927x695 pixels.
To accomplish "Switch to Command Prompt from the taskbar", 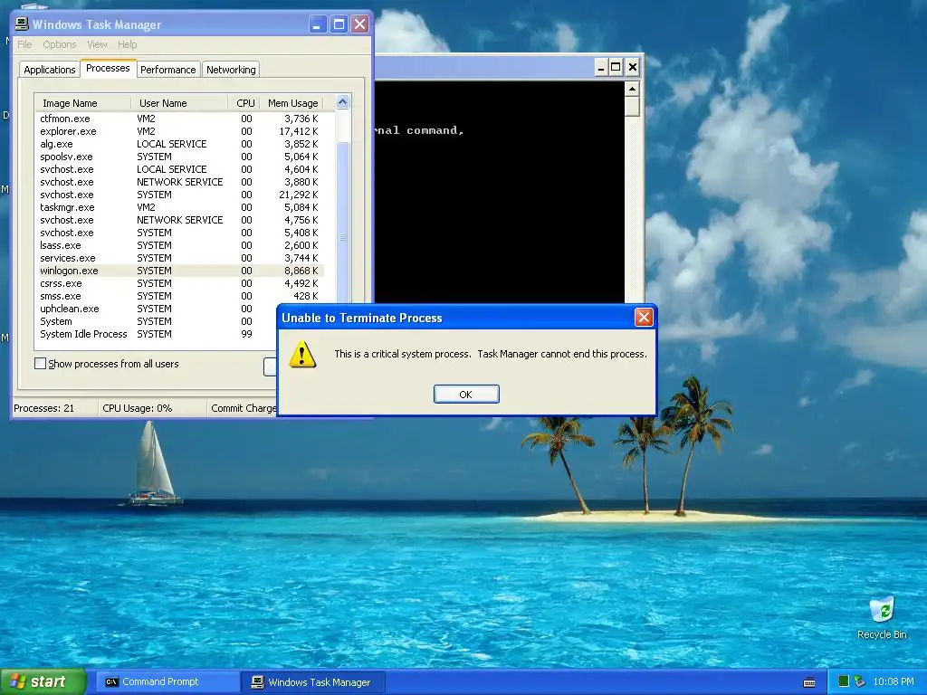I will tap(167, 682).
